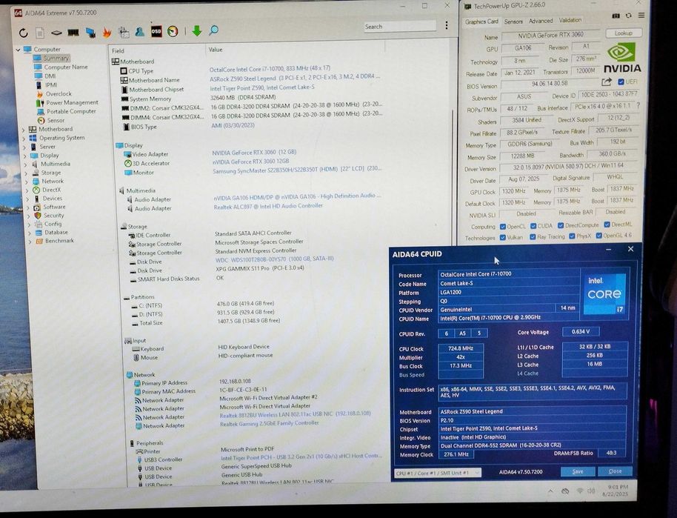Image resolution: width=677 pixels, height=518 pixels.
Task: Open the Report page icon in AIDA64 toolbar
Action: pyautogui.click(x=40, y=33)
